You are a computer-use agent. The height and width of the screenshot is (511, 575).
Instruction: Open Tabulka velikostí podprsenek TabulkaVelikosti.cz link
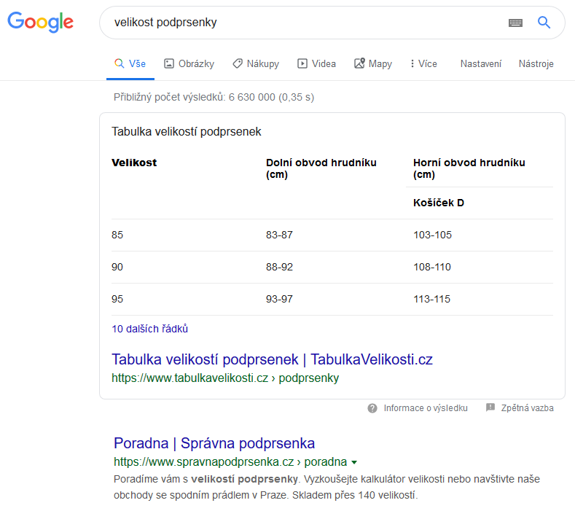(x=272, y=359)
